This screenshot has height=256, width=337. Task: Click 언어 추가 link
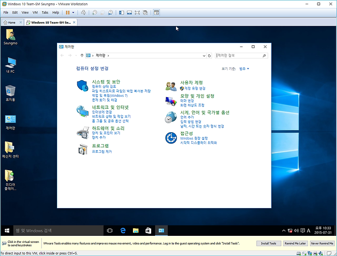coord(187,117)
